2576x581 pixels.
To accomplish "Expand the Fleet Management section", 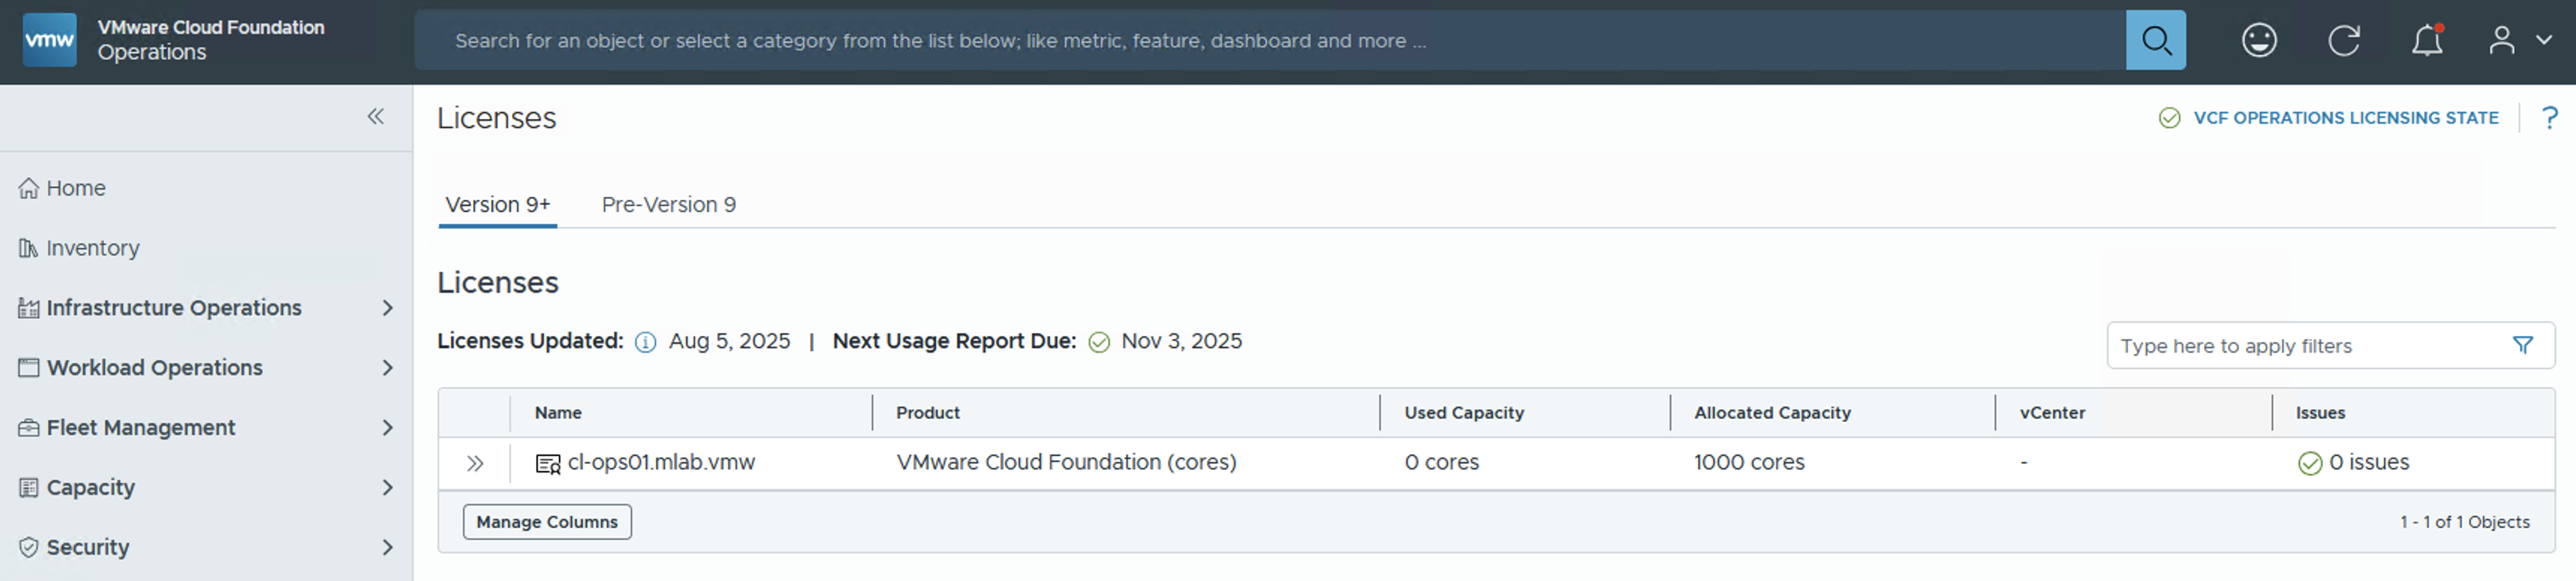I will point(387,428).
